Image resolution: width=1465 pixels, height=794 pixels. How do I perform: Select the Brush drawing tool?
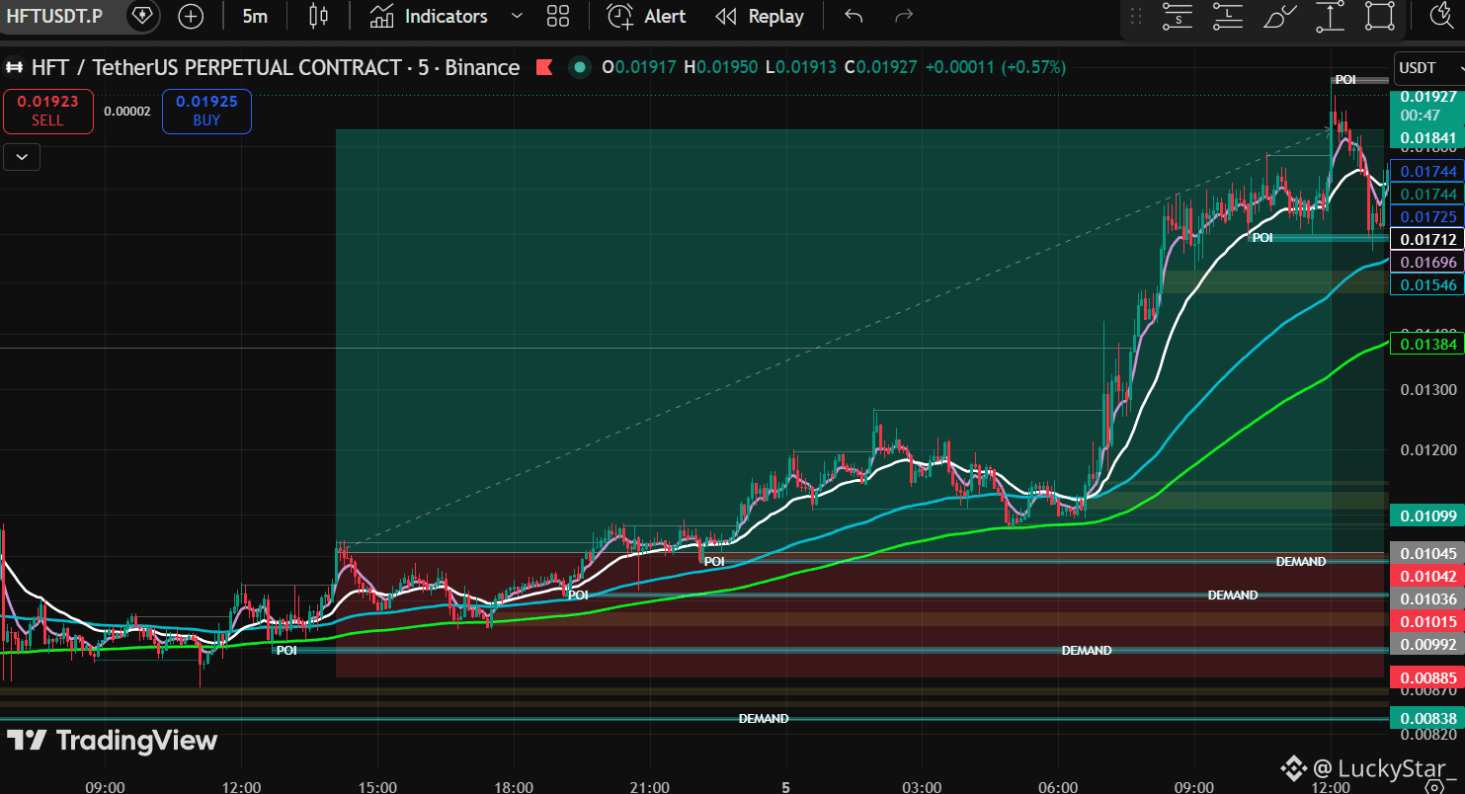click(x=1279, y=16)
